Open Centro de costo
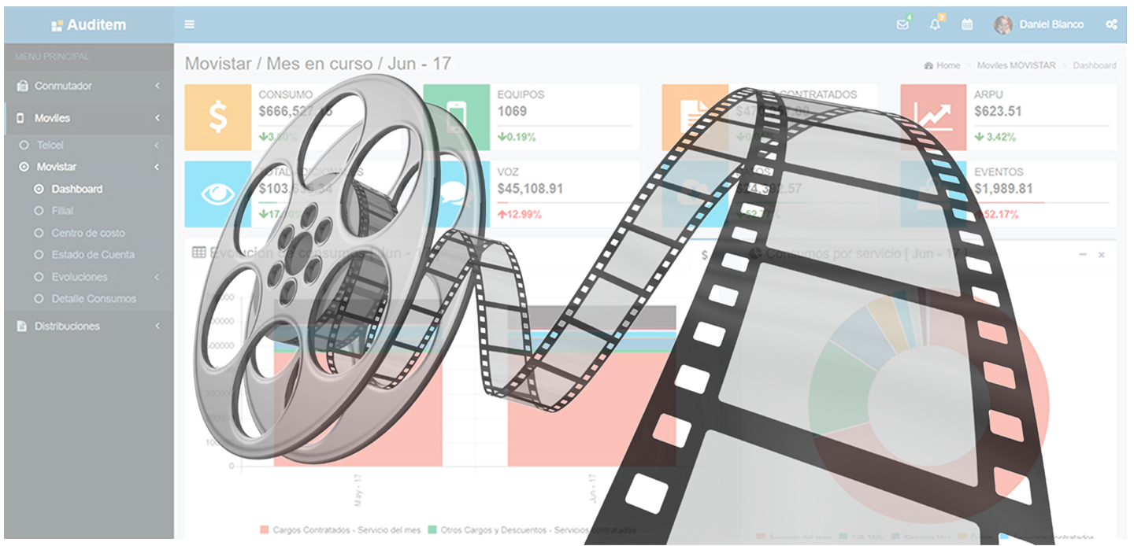 point(88,233)
